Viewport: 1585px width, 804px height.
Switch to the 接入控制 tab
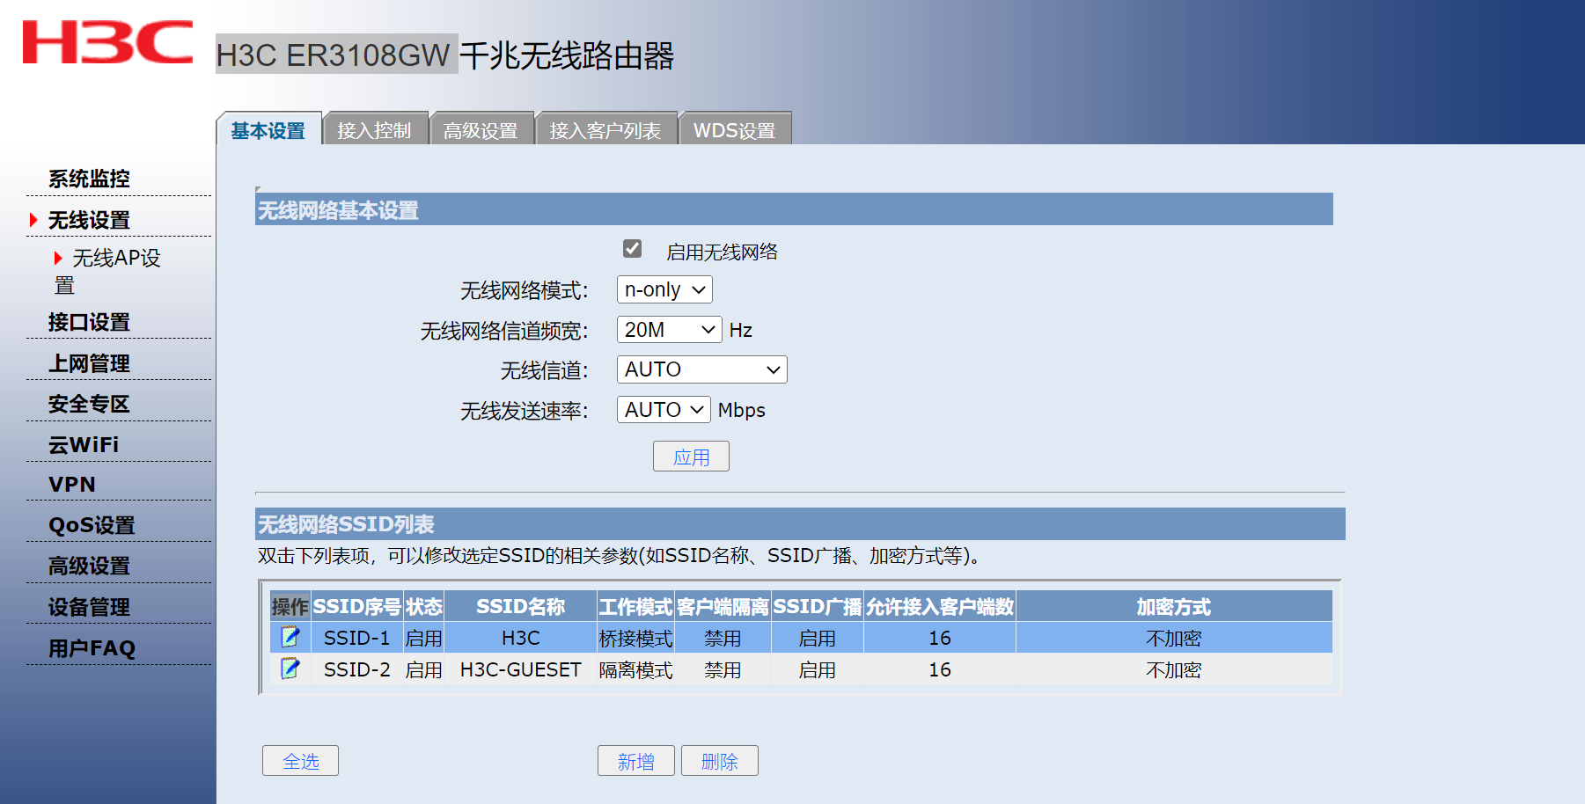[375, 130]
